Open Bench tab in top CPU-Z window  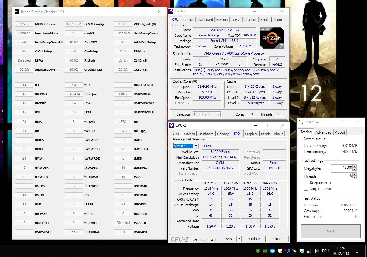265,20
